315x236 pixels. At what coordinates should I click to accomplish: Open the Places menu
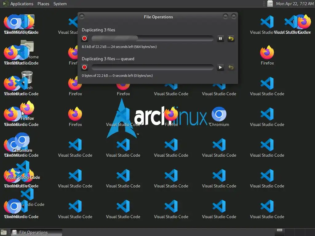pos(43,4)
